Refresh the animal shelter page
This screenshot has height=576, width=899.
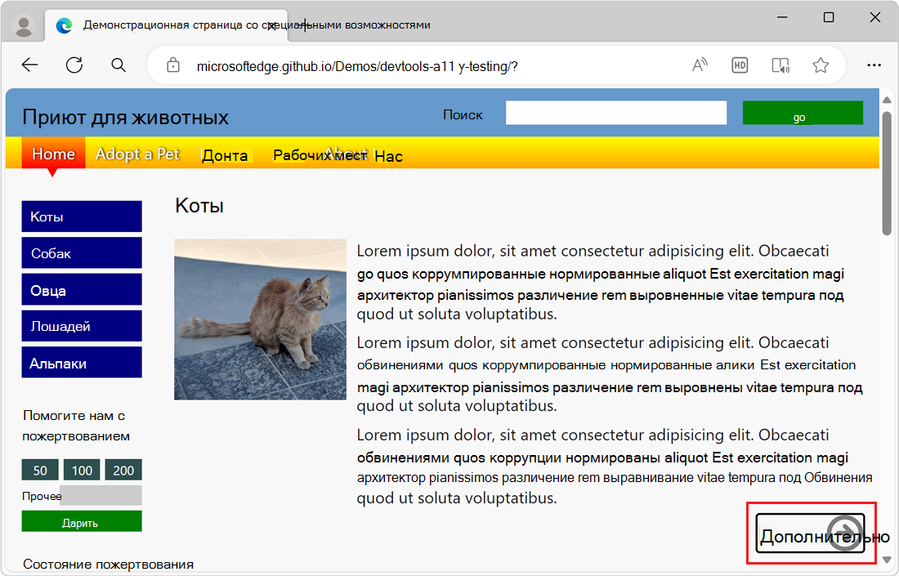click(74, 65)
